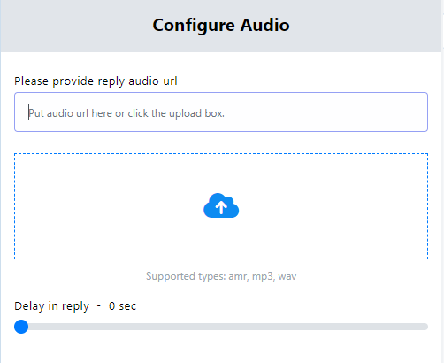Image resolution: width=444 pixels, height=363 pixels.
Task: Click the word 'wav' in supported types
Action: click(x=287, y=276)
